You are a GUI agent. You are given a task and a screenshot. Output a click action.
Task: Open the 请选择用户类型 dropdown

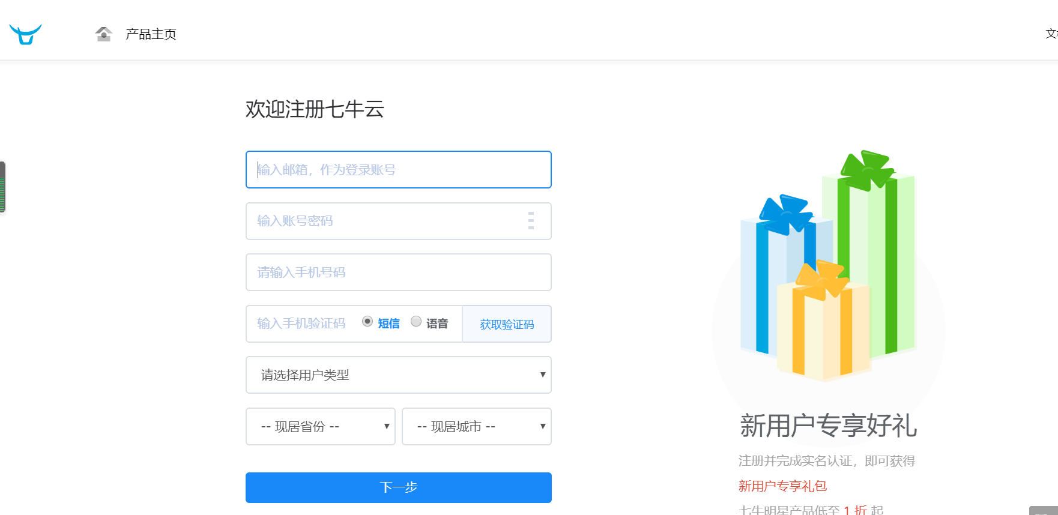(x=399, y=375)
